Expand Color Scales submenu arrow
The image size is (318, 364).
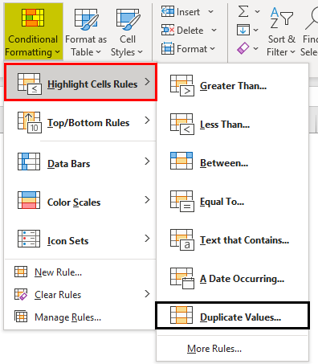pos(147,200)
